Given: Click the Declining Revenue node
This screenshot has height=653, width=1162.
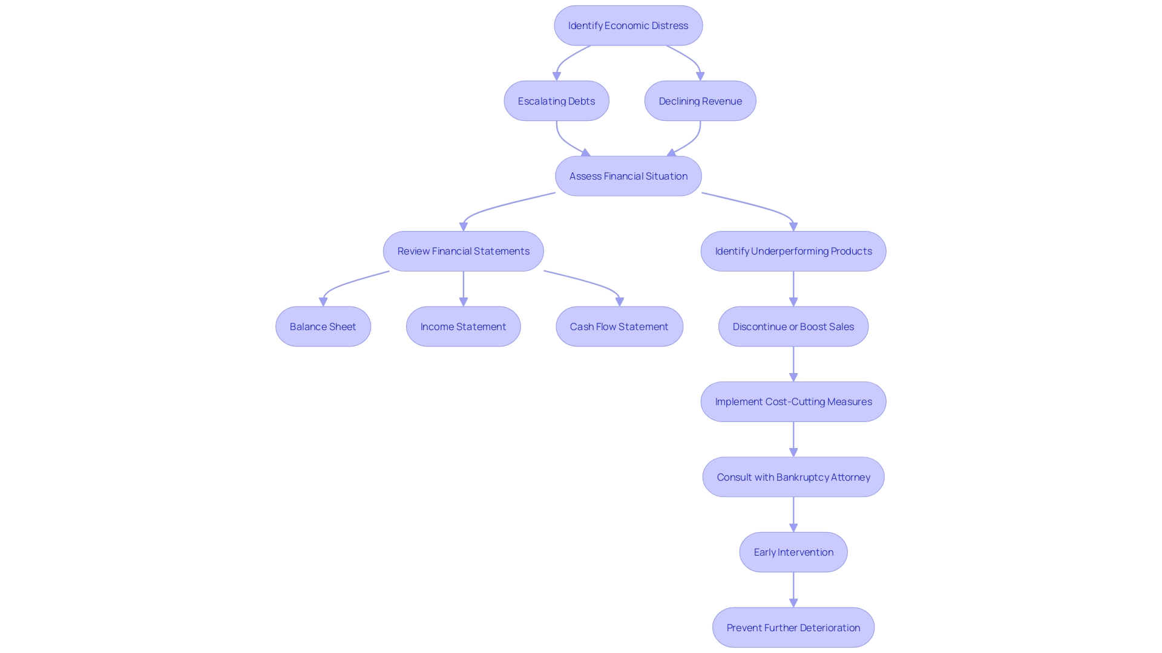Looking at the screenshot, I should click(700, 100).
